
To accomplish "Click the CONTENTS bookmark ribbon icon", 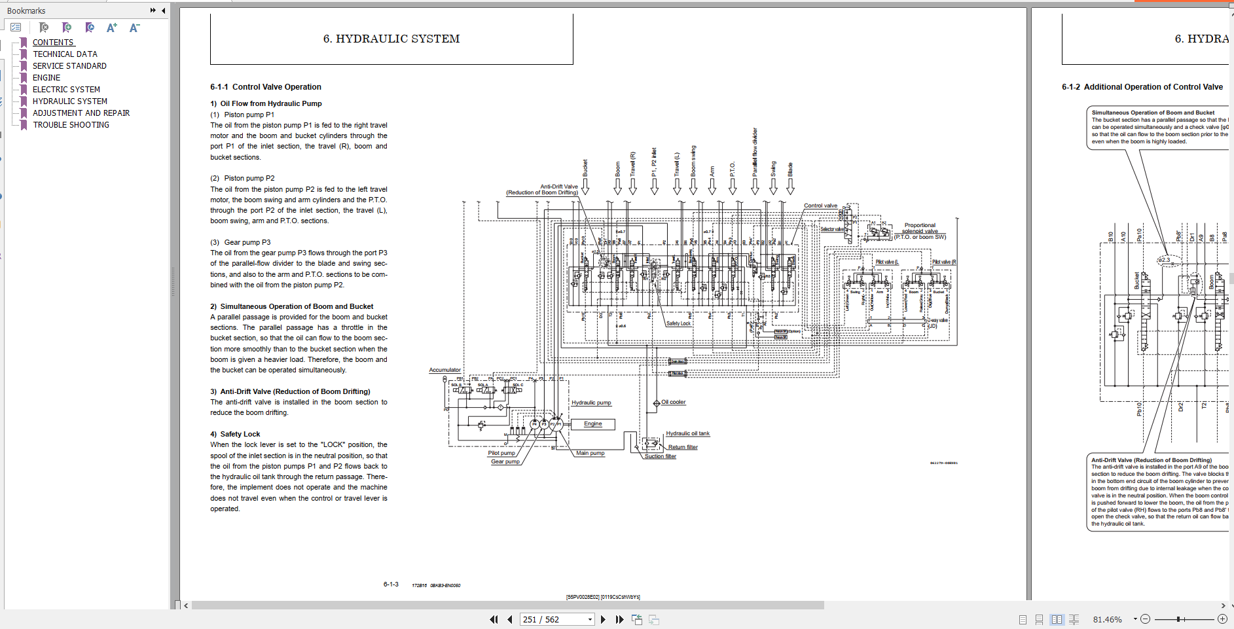I will pyautogui.click(x=24, y=43).
